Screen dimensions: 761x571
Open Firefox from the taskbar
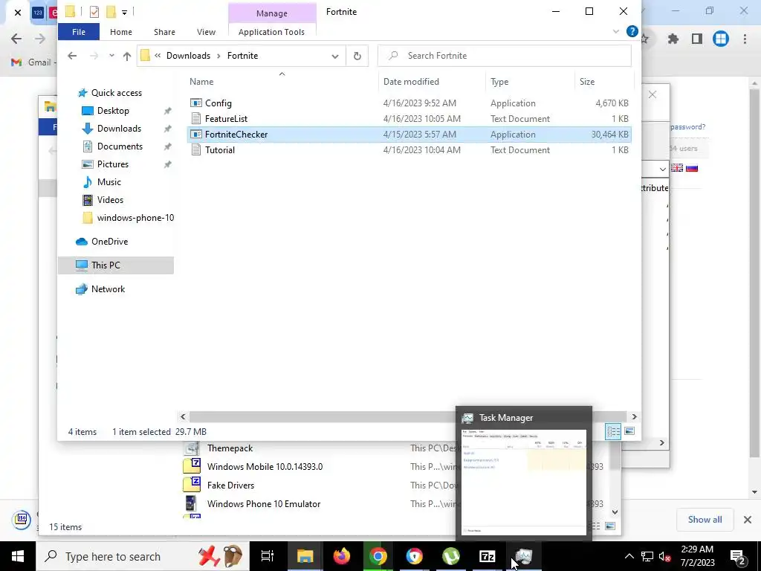pyautogui.click(x=342, y=556)
